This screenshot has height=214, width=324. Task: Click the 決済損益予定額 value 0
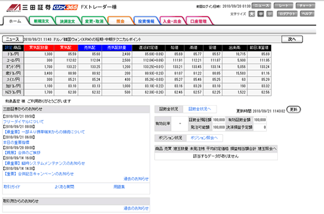pyautogui.click(x=265, y=127)
